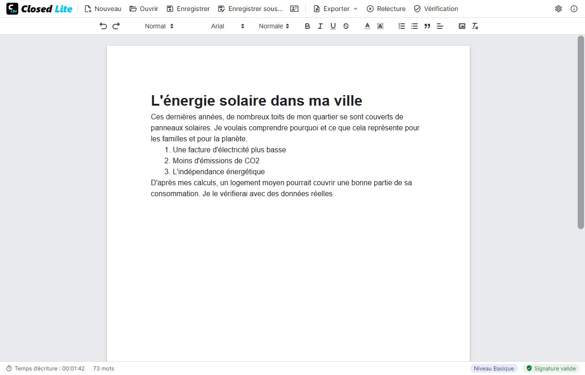Choose Enregistrer sous...
Viewport: 585px width, 375px height.
click(x=250, y=9)
